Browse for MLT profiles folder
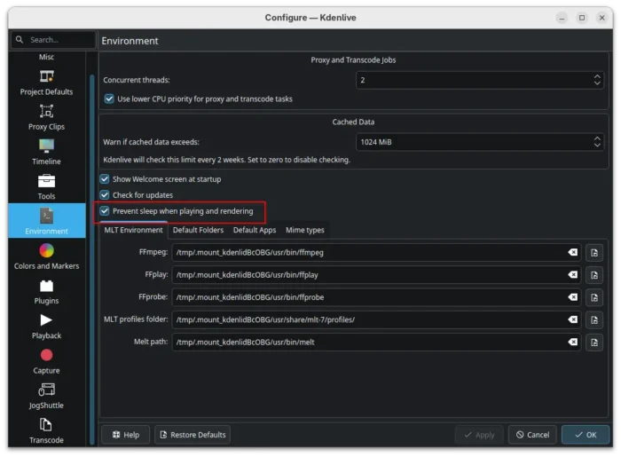The height and width of the screenshot is (457, 621). point(594,320)
